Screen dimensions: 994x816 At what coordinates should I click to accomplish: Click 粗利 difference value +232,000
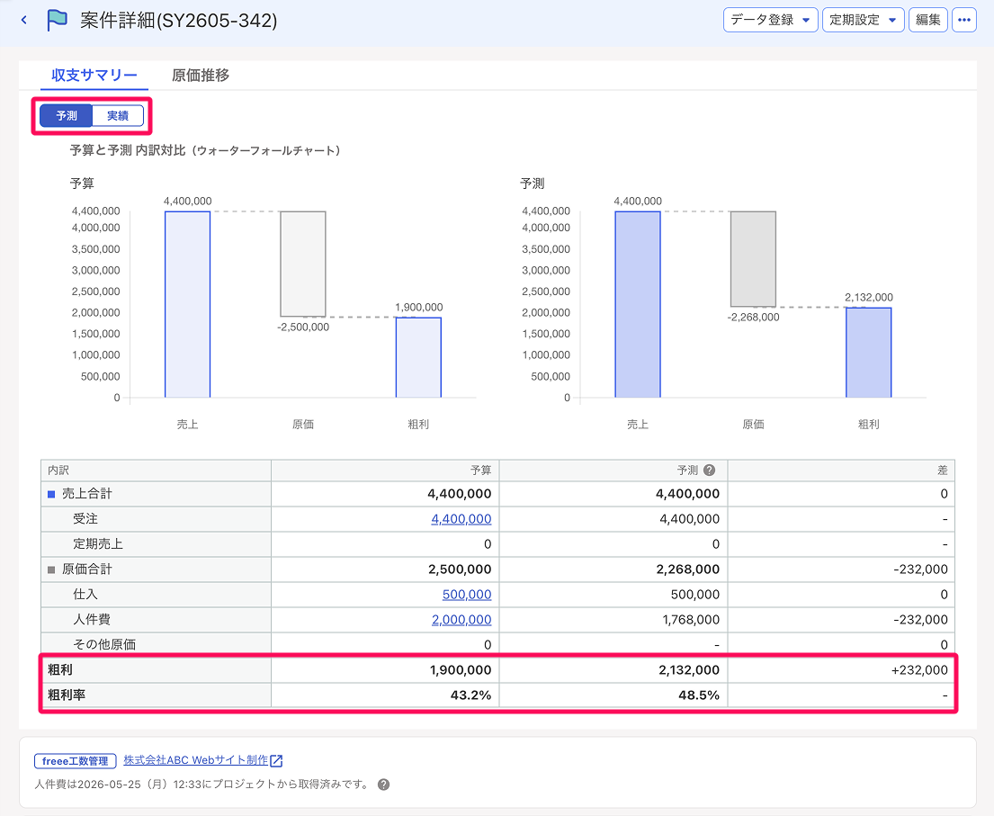coord(919,670)
